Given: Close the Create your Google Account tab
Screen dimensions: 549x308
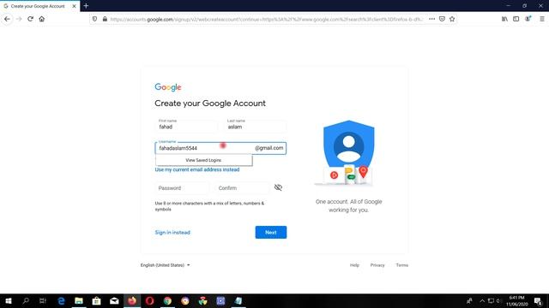Looking at the screenshot, I should click(74, 6).
